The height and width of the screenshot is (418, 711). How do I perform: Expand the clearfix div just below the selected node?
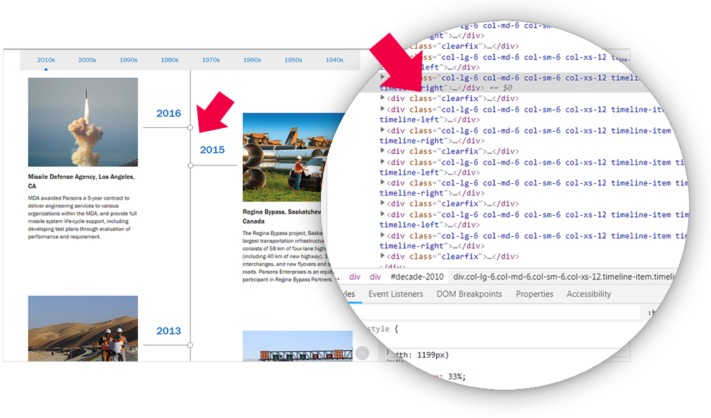tap(382, 98)
